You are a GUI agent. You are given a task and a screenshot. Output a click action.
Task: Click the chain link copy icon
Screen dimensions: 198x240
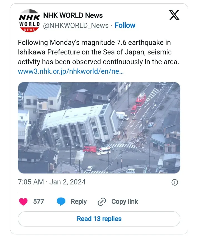[x=102, y=202]
